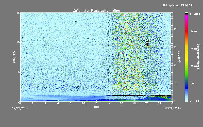Screen dimensions: 203x127
Task: Click the '<= 0.0' colorbar value
Action: click(x=195, y=101)
